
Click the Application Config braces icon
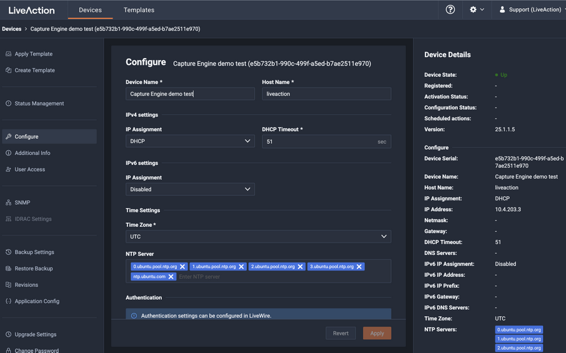(x=8, y=301)
